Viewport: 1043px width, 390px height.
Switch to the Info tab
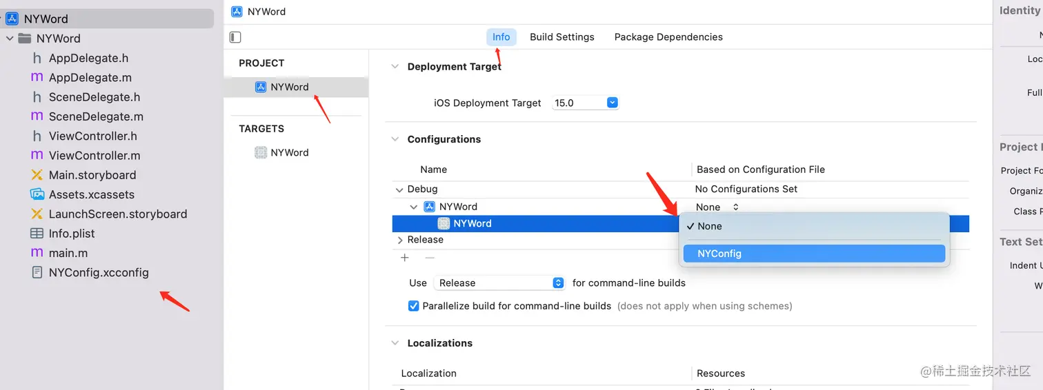pyautogui.click(x=501, y=37)
